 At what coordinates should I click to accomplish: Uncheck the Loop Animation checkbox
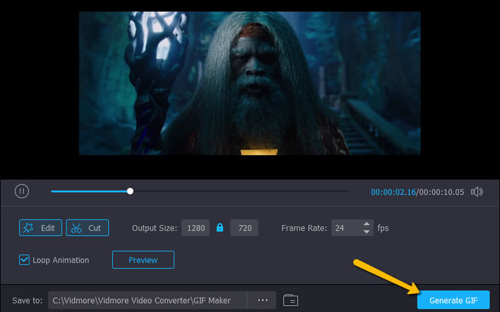24,260
